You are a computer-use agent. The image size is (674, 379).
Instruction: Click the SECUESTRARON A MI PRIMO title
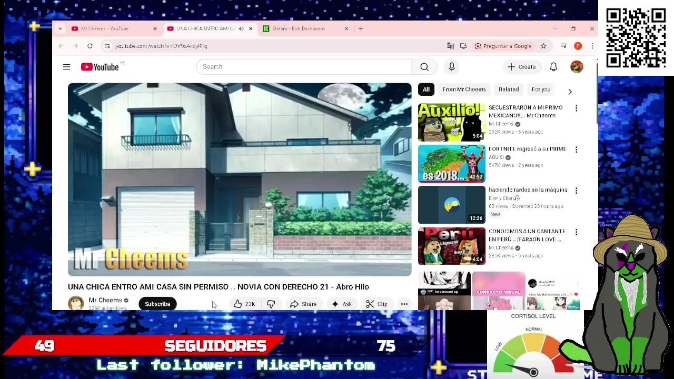pos(526,111)
